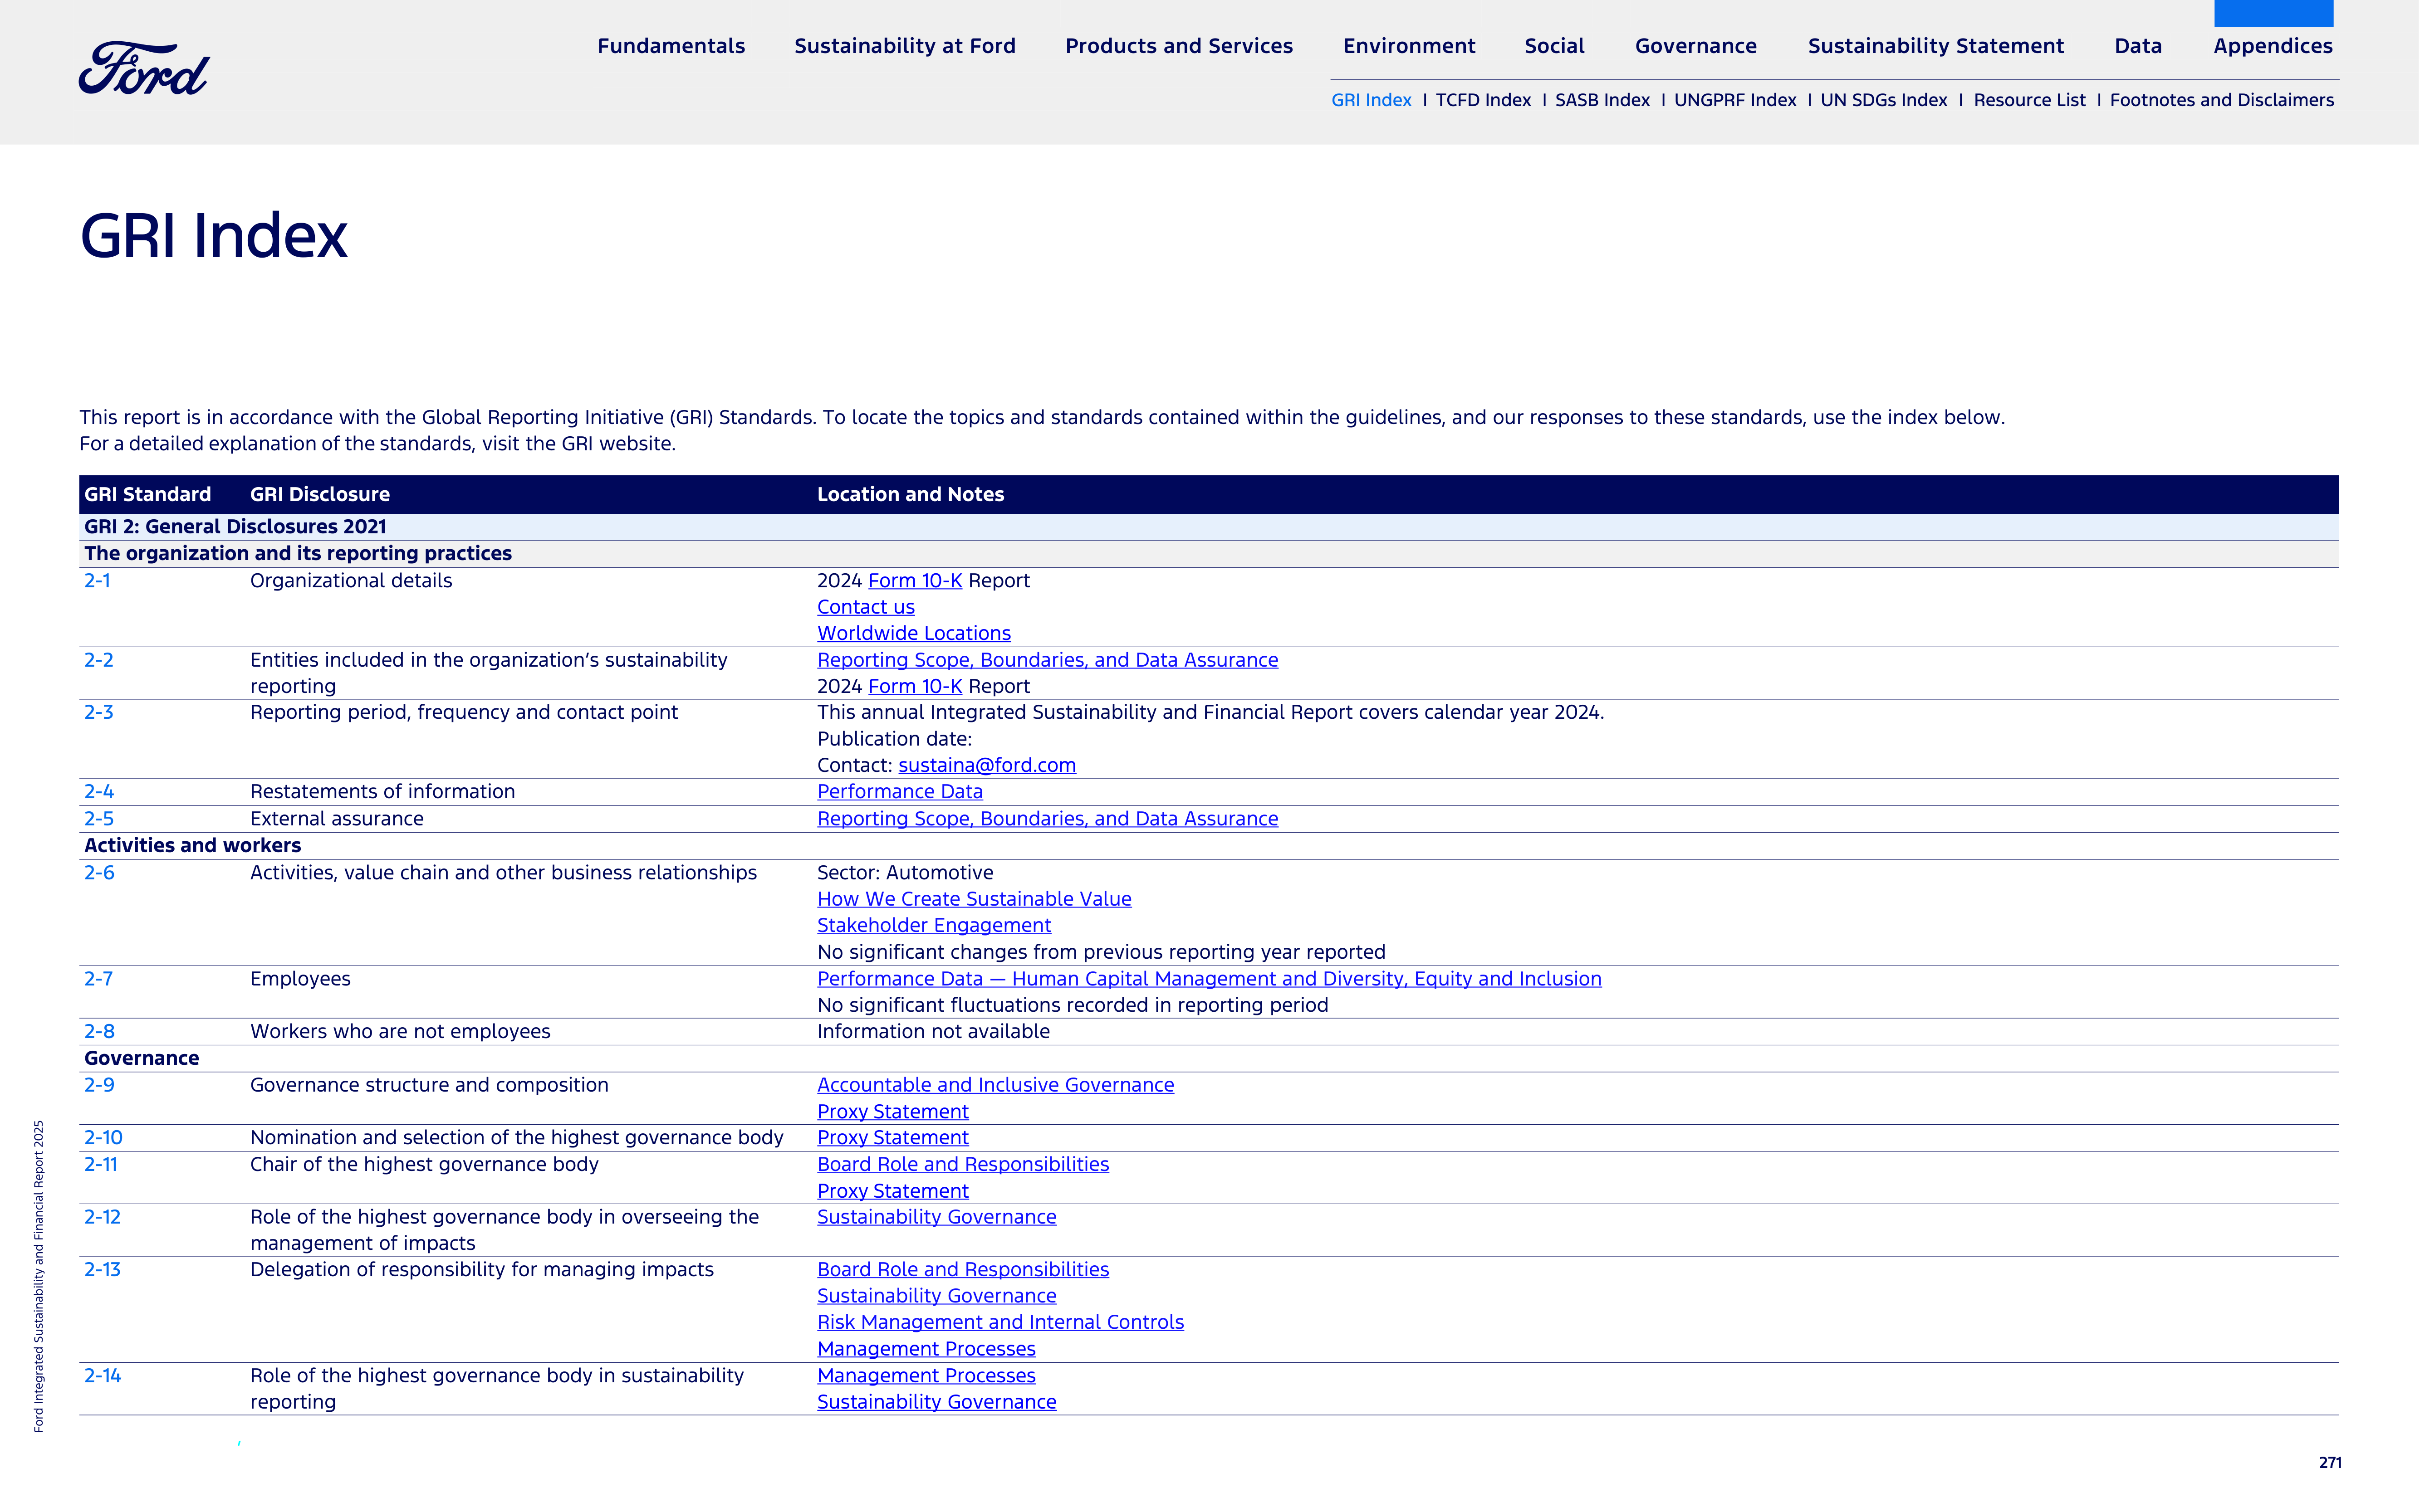Click GRI standard 2-13
Screen dimensions: 2420x1512
pyautogui.click(x=102, y=1270)
